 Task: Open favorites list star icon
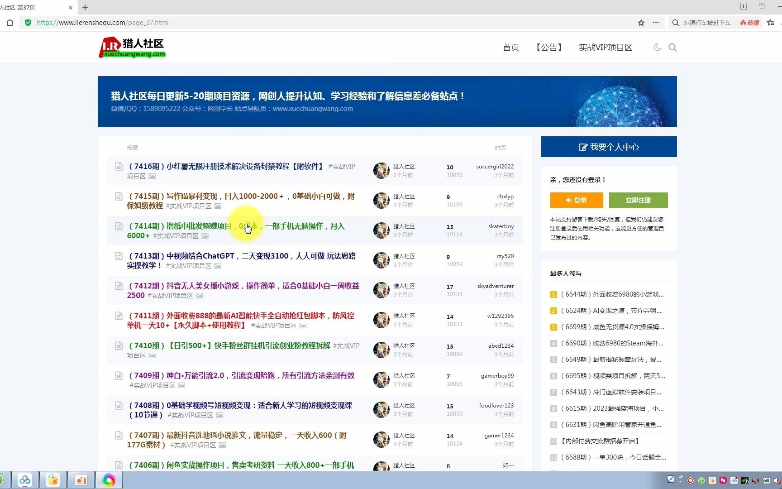tap(771, 23)
